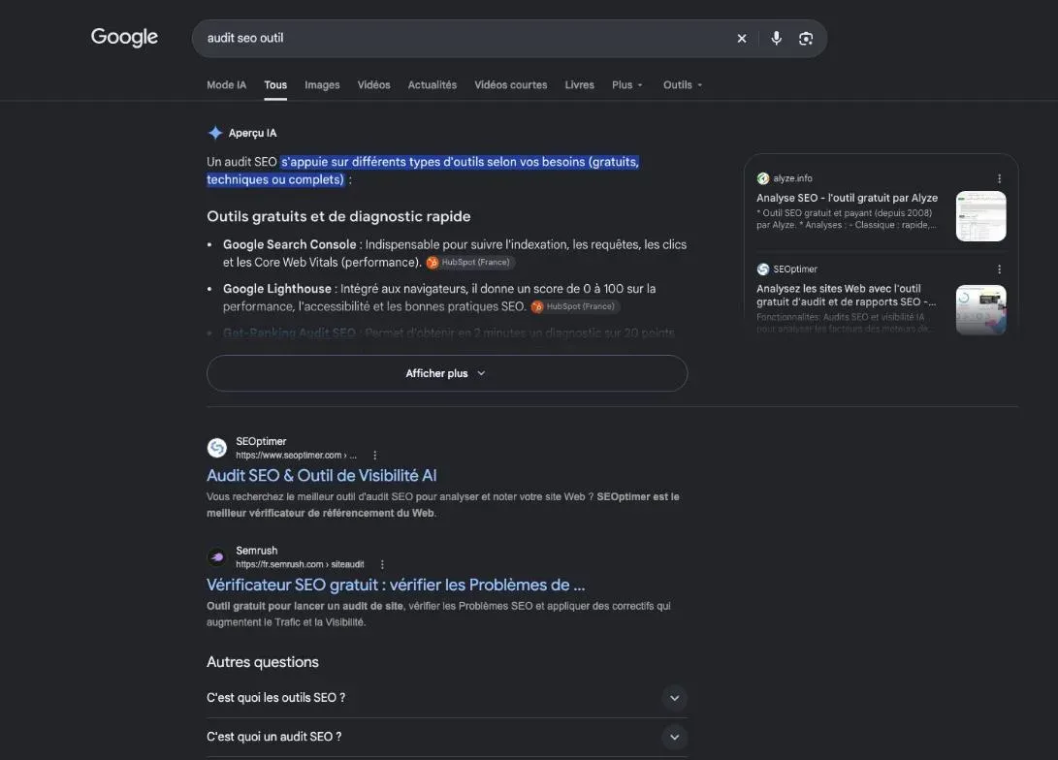Open the Vidéos tab
Viewport: 1058px width, 760px height.
(x=373, y=85)
